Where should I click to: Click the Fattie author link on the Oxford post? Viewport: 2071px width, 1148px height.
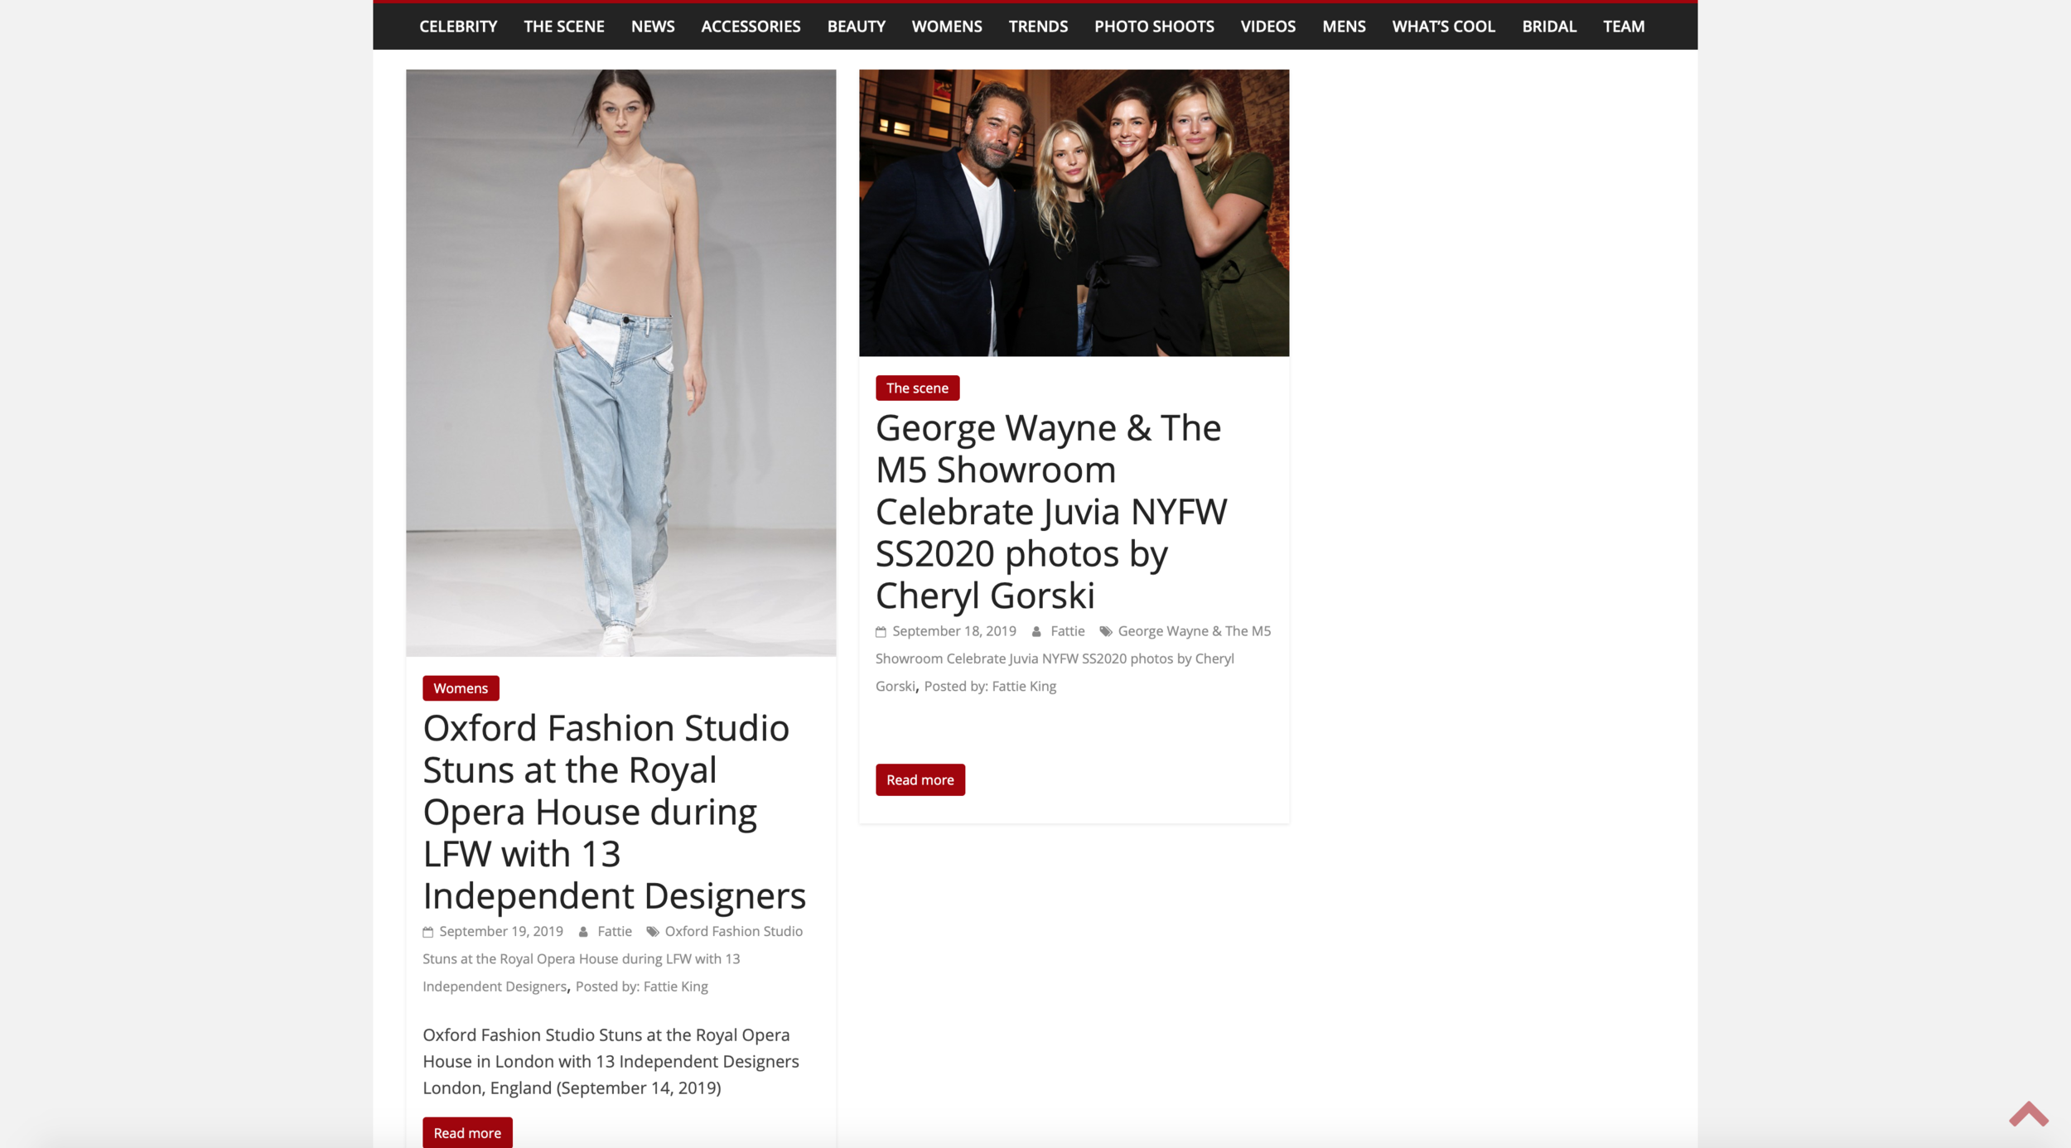pyautogui.click(x=615, y=932)
